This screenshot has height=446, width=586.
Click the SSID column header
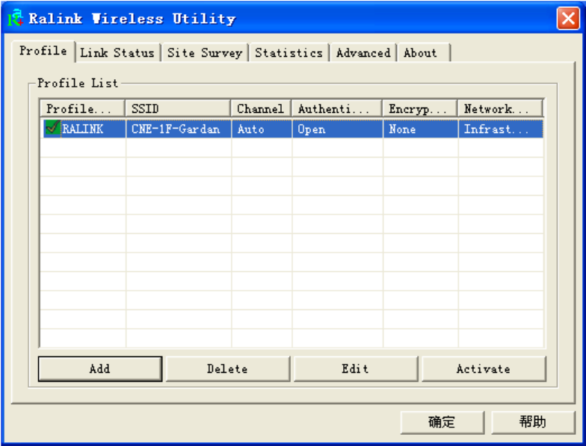coord(178,109)
